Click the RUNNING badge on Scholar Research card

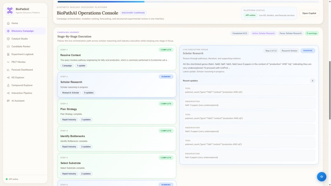tap(166, 77)
